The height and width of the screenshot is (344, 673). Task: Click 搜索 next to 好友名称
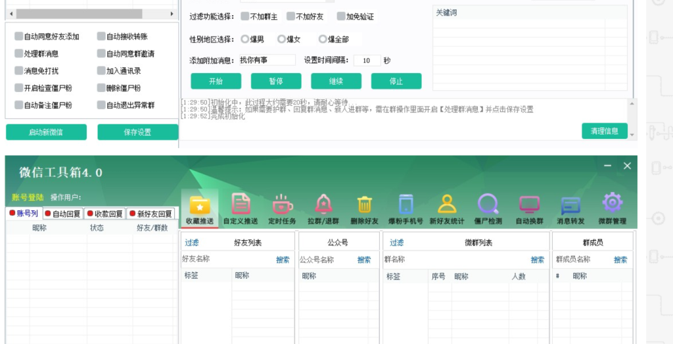coord(283,260)
